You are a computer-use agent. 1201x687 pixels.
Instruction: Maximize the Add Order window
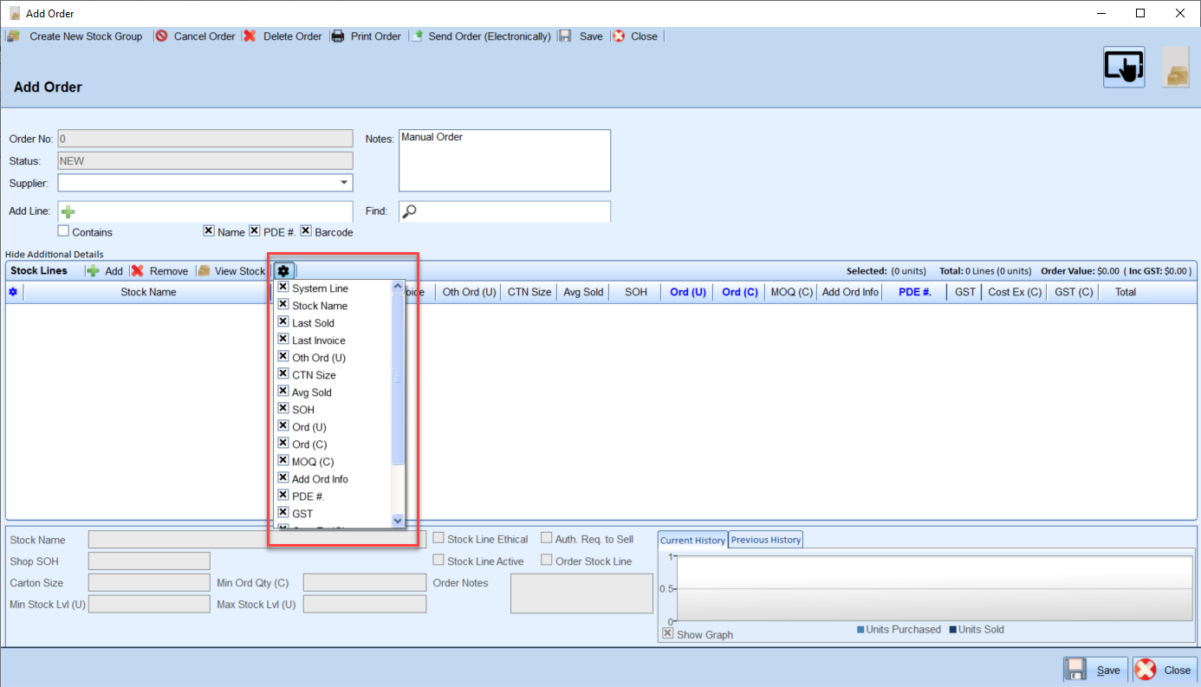coord(1140,13)
